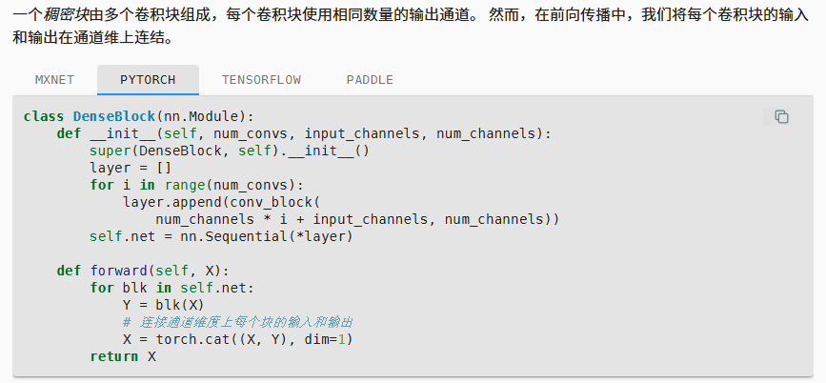The image size is (826, 383).
Task: Click the num_channels * i + input_channels line
Action: point(357,219)
